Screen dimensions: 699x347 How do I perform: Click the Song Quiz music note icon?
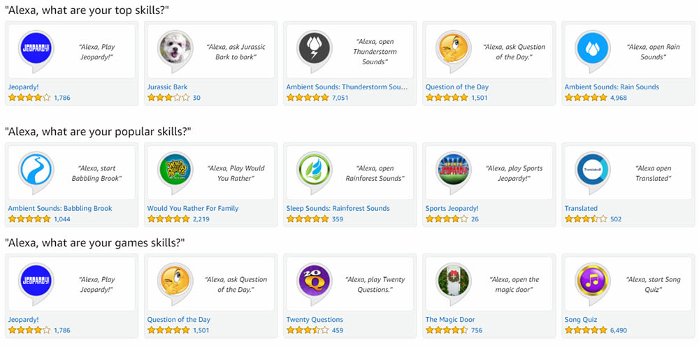pos(593,281)
